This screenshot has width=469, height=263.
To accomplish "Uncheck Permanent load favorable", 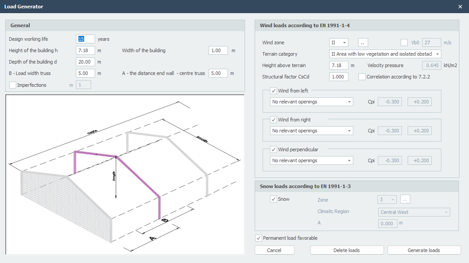I will click(x=259, y=238).
